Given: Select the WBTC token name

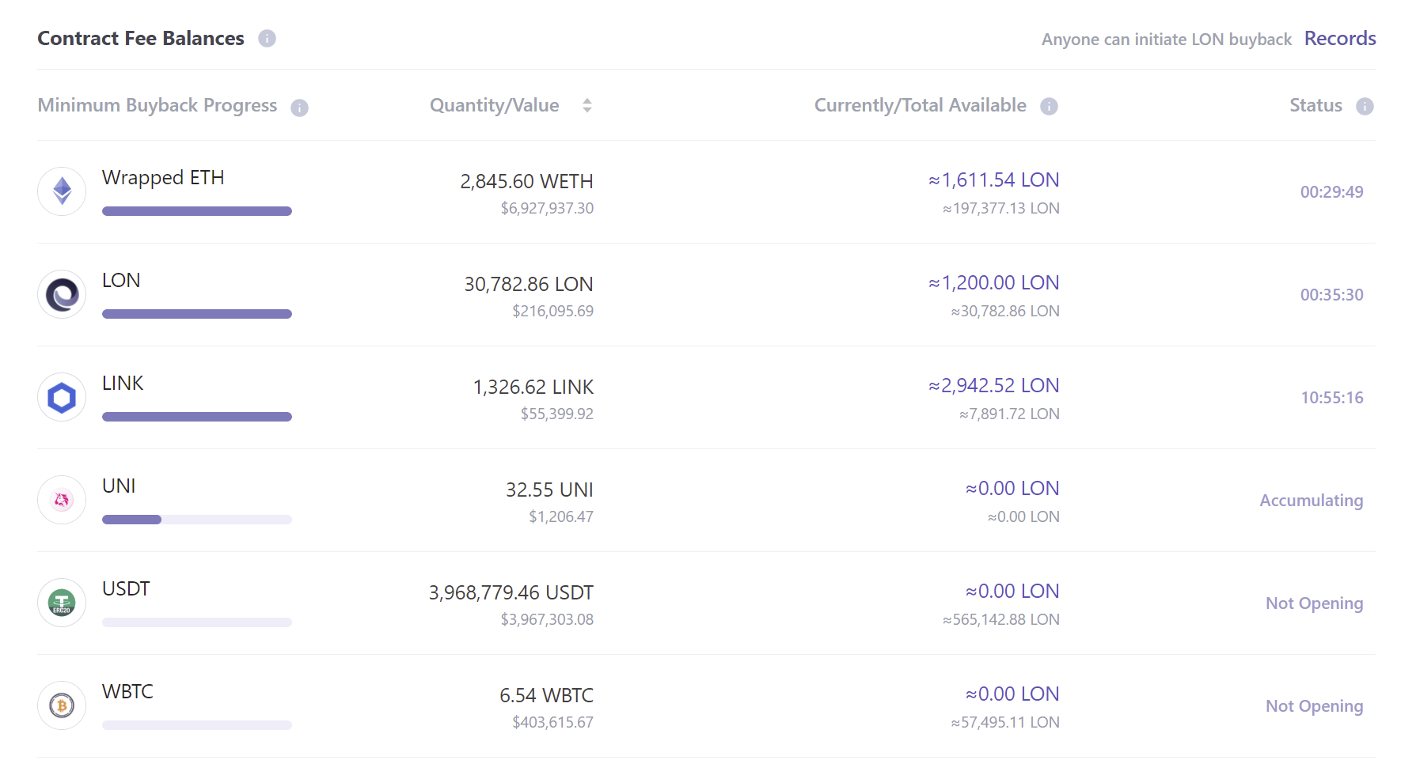Looking at the screenshot, I should (x=127, y=692).
